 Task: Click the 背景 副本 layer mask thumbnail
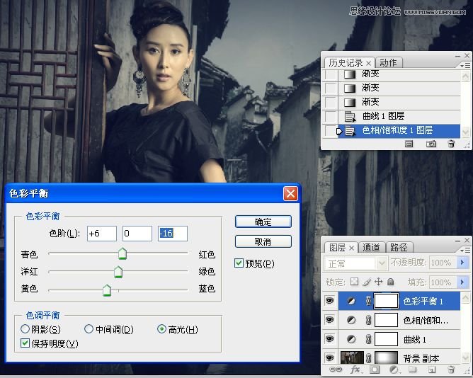coord(386,358)
